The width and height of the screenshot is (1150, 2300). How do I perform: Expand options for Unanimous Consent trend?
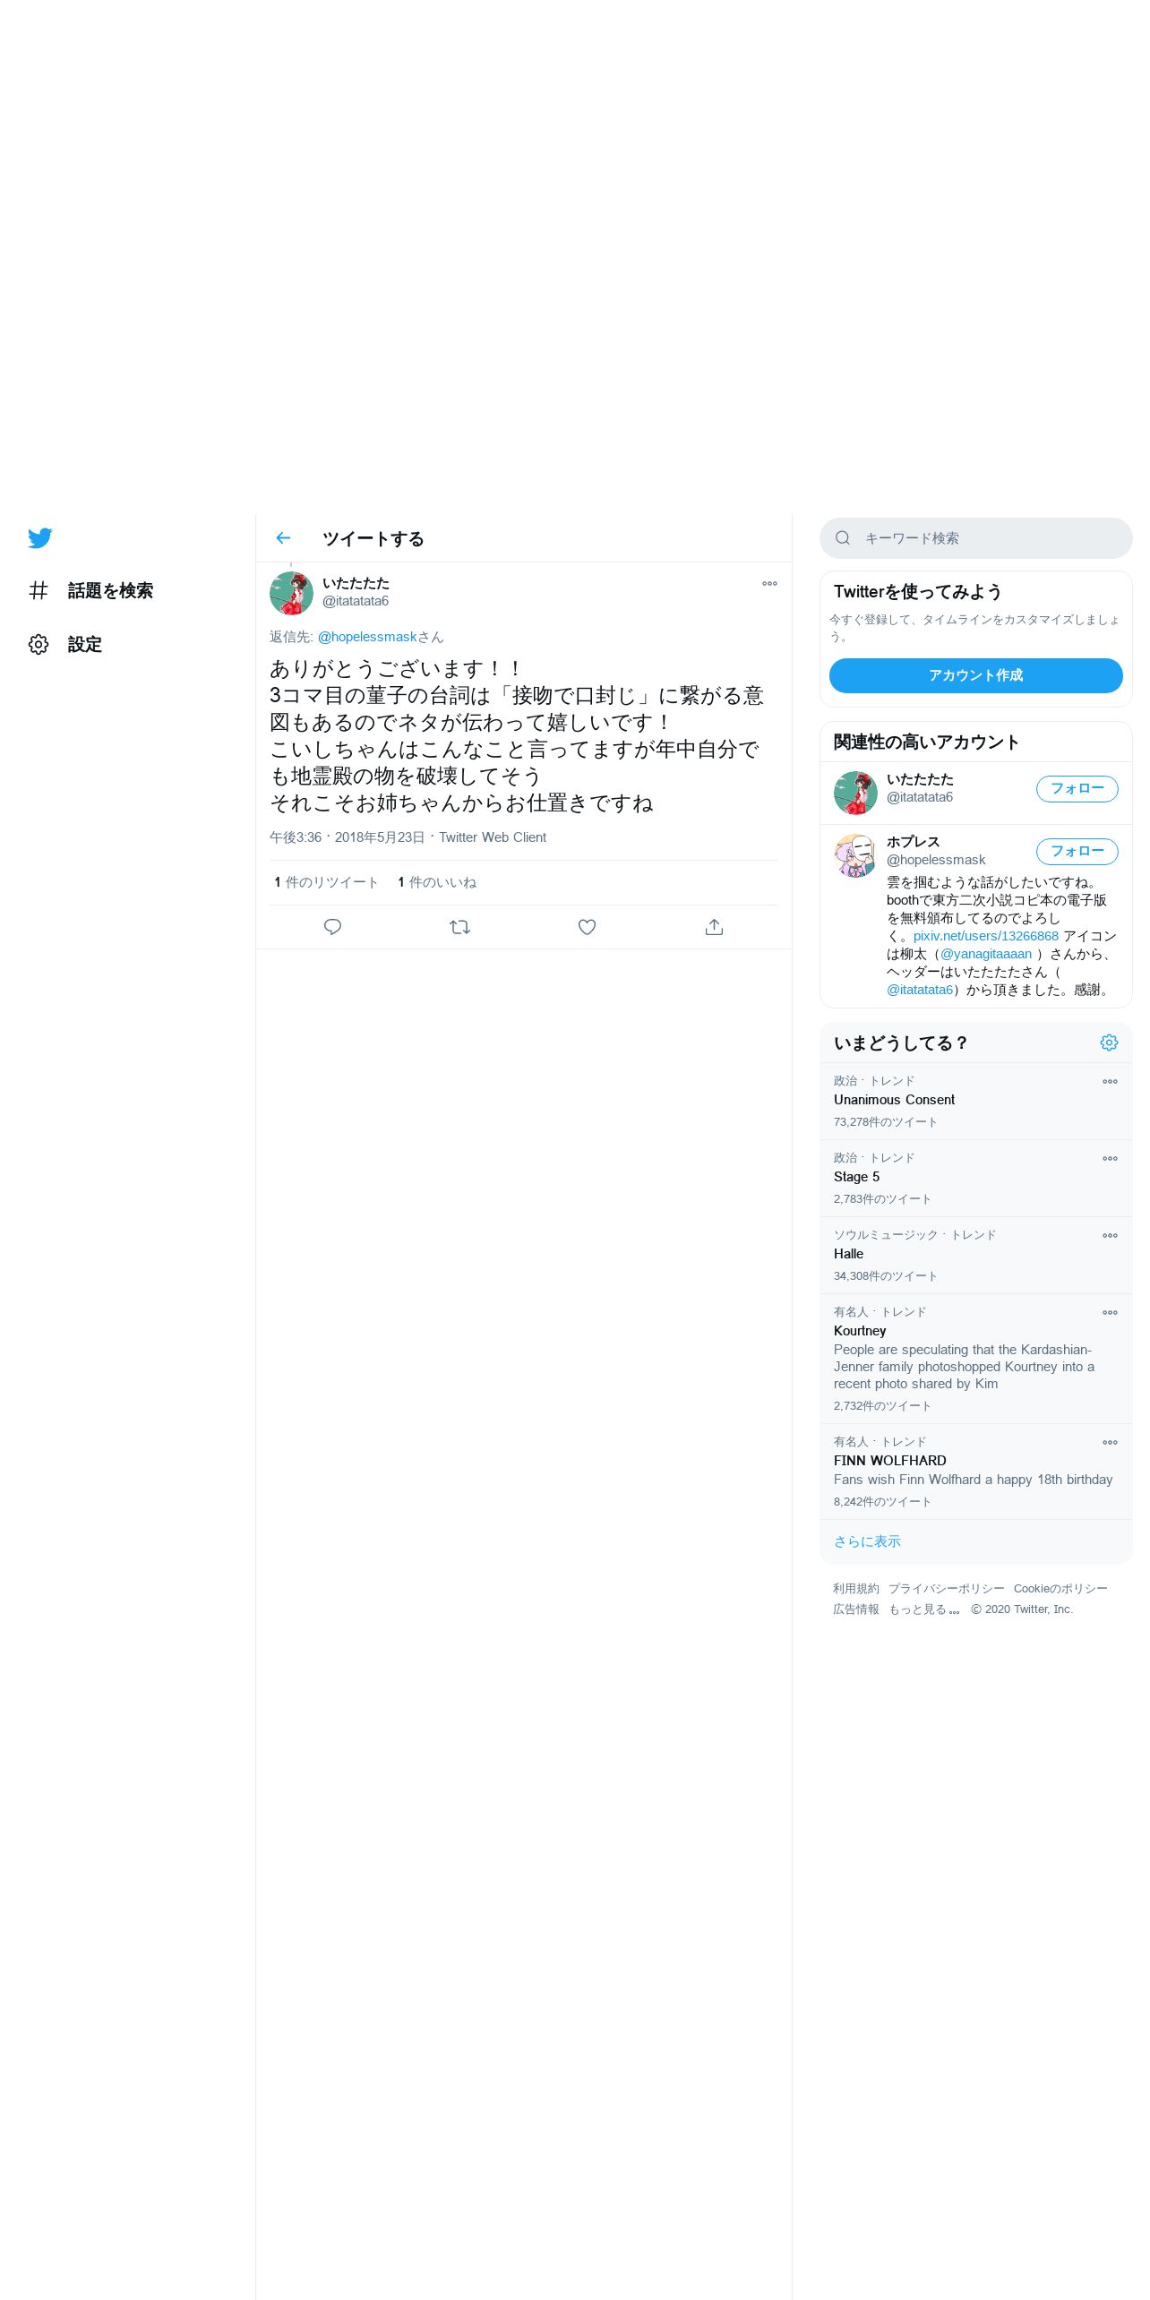[x=1110, y=1081]
